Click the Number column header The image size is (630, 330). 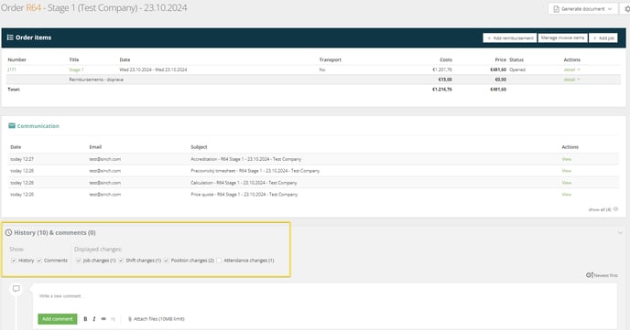pos(16,59)
